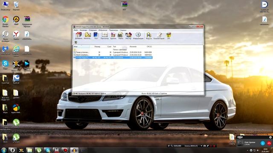
Task: Open the Справка menu
Action: click(x=123, y=30)
